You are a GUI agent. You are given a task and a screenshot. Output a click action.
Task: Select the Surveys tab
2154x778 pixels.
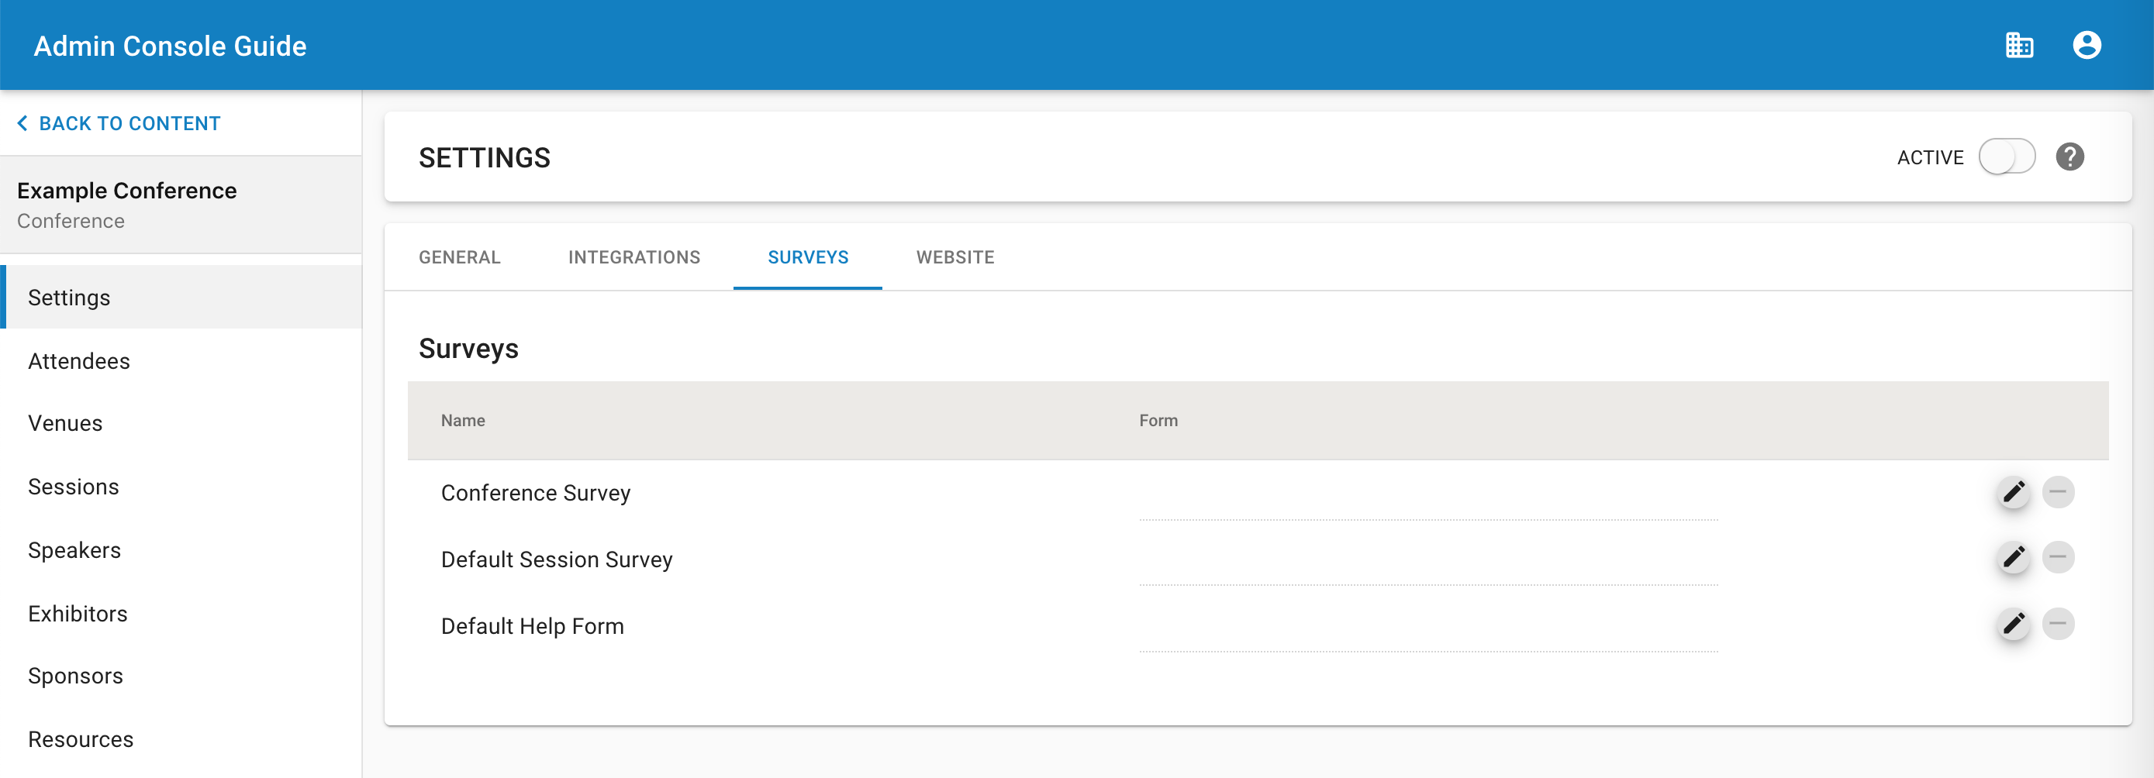(x=808, y=257)
